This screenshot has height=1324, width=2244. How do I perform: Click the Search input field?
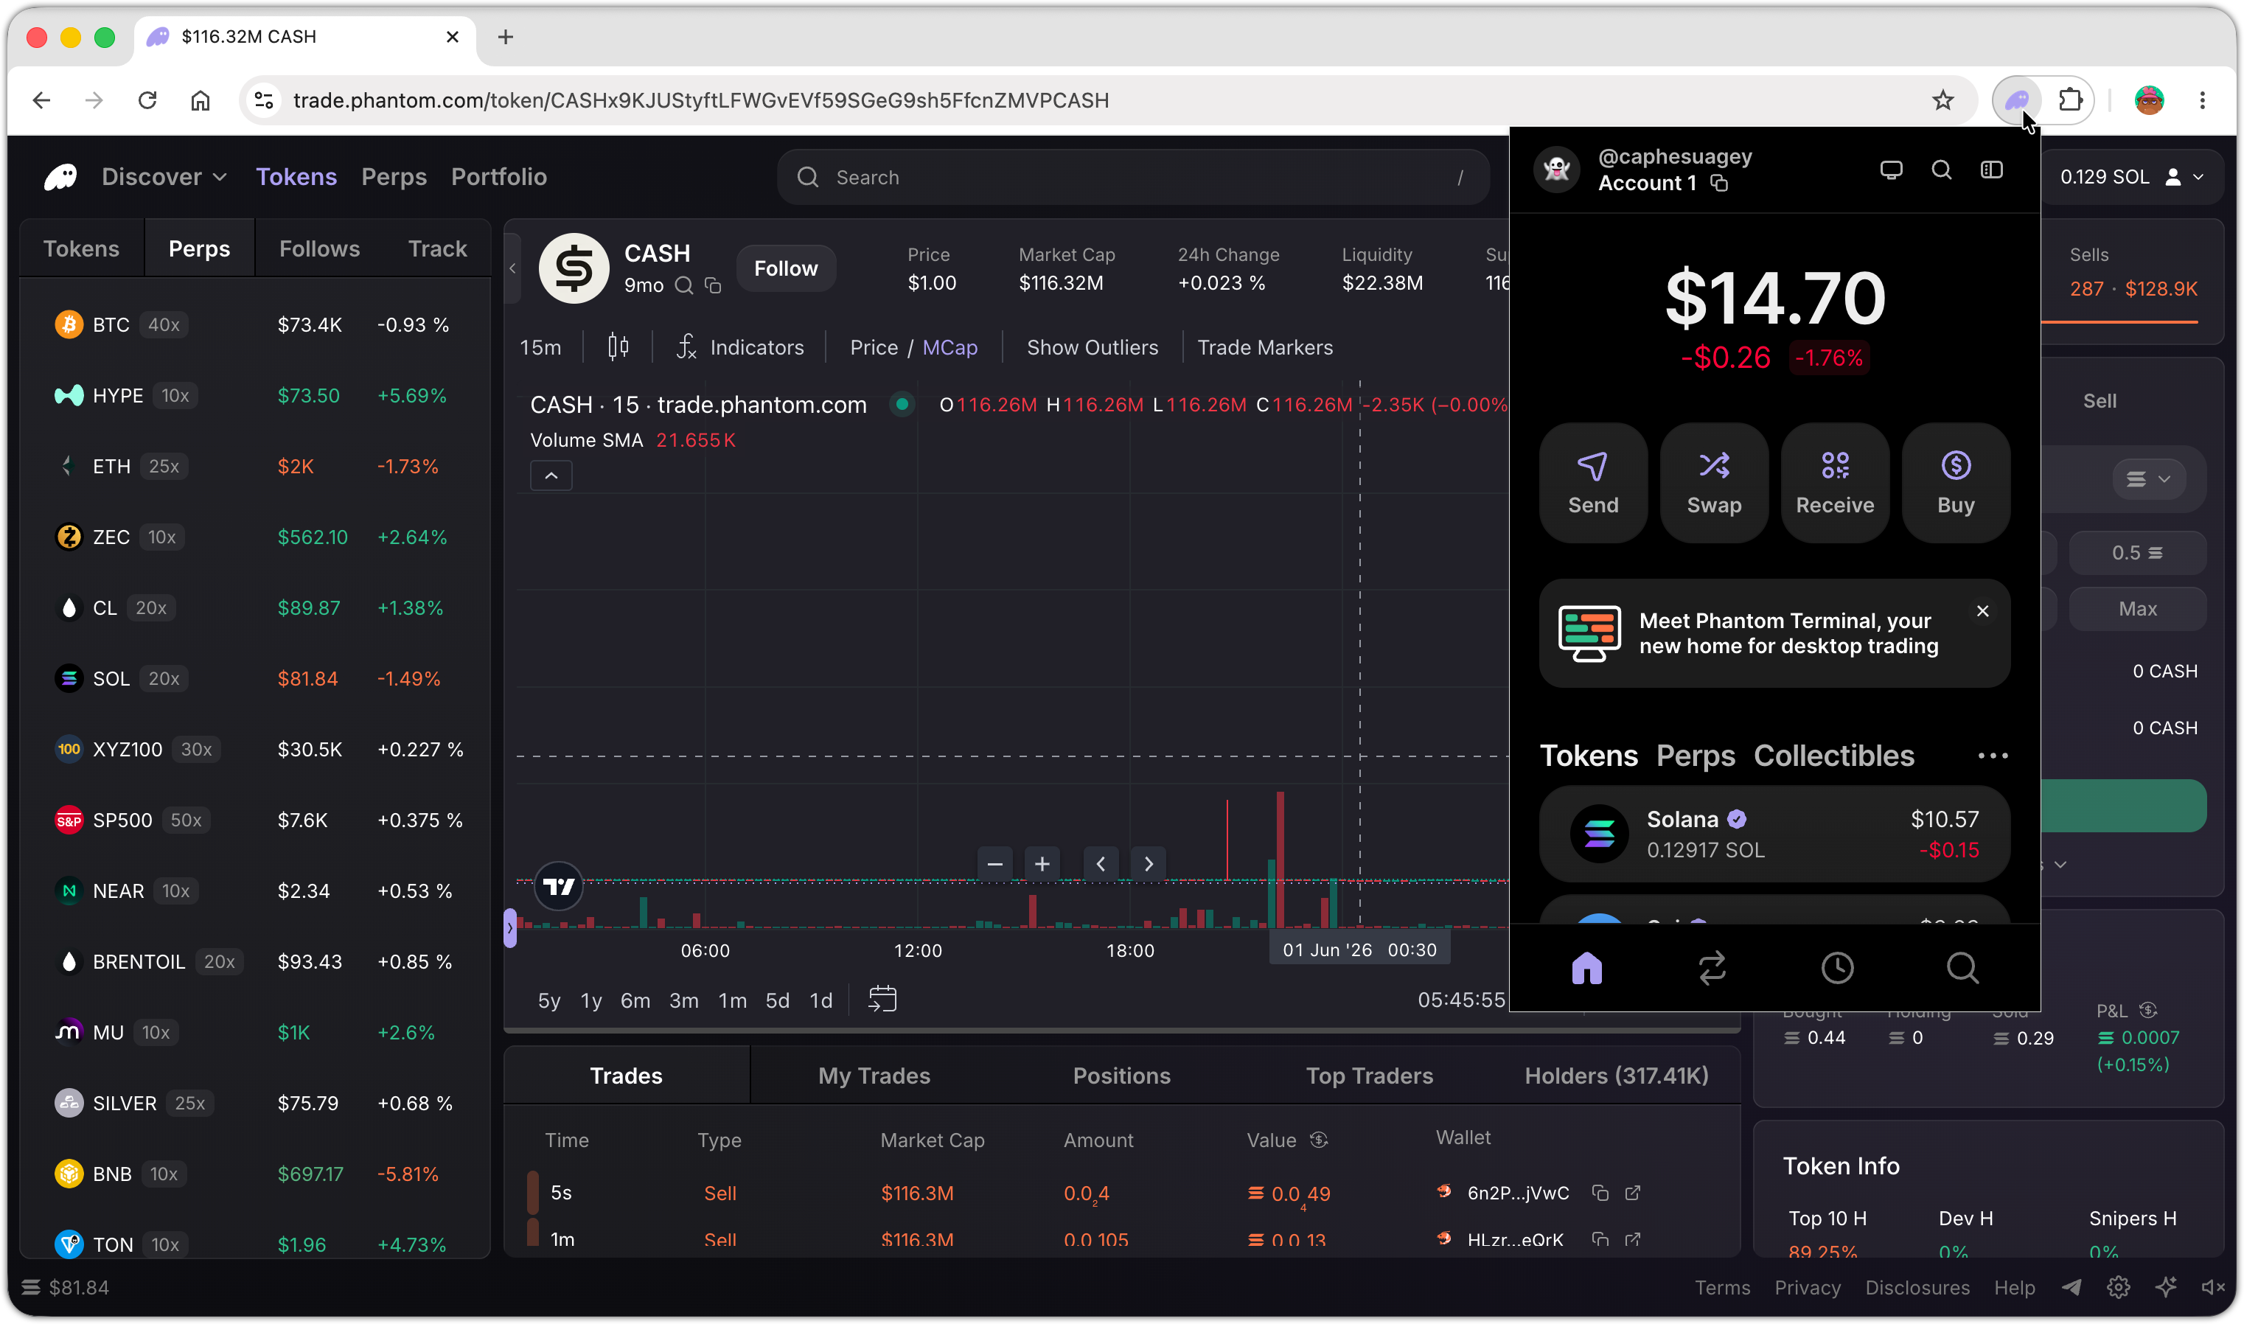(x=1133, y=177)
